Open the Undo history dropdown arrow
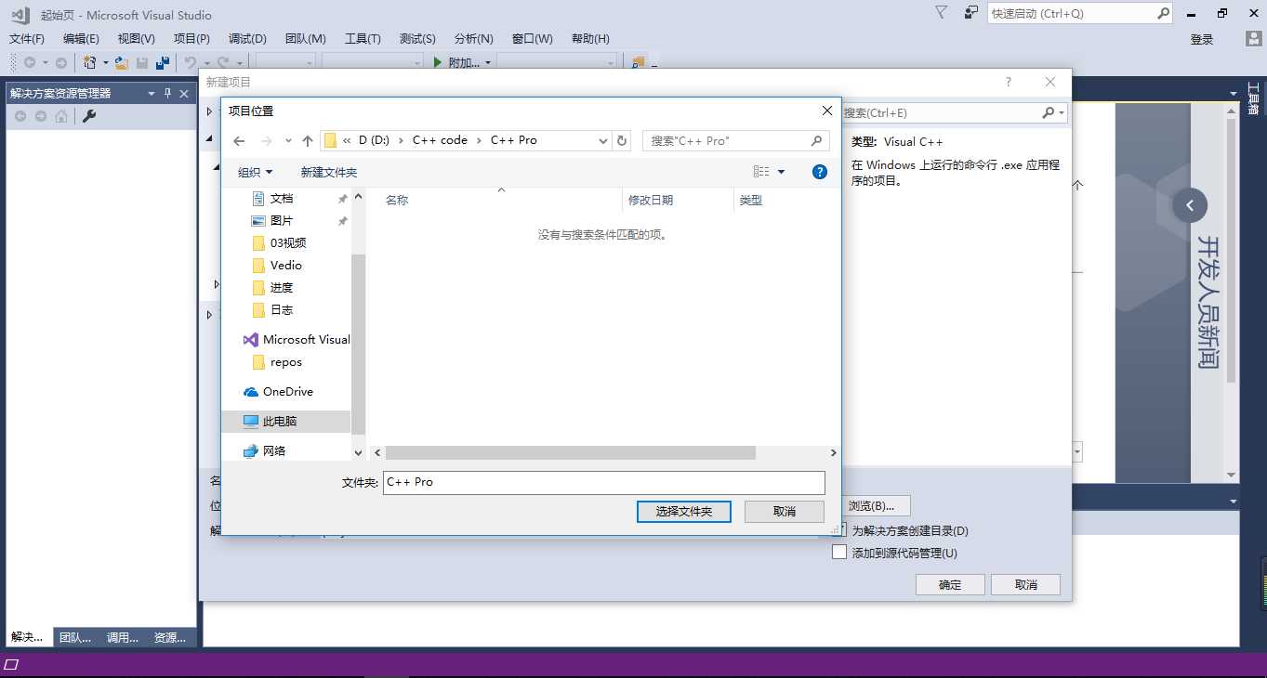The height and width of the screenshot is (678, 1267). pos(206,62)
